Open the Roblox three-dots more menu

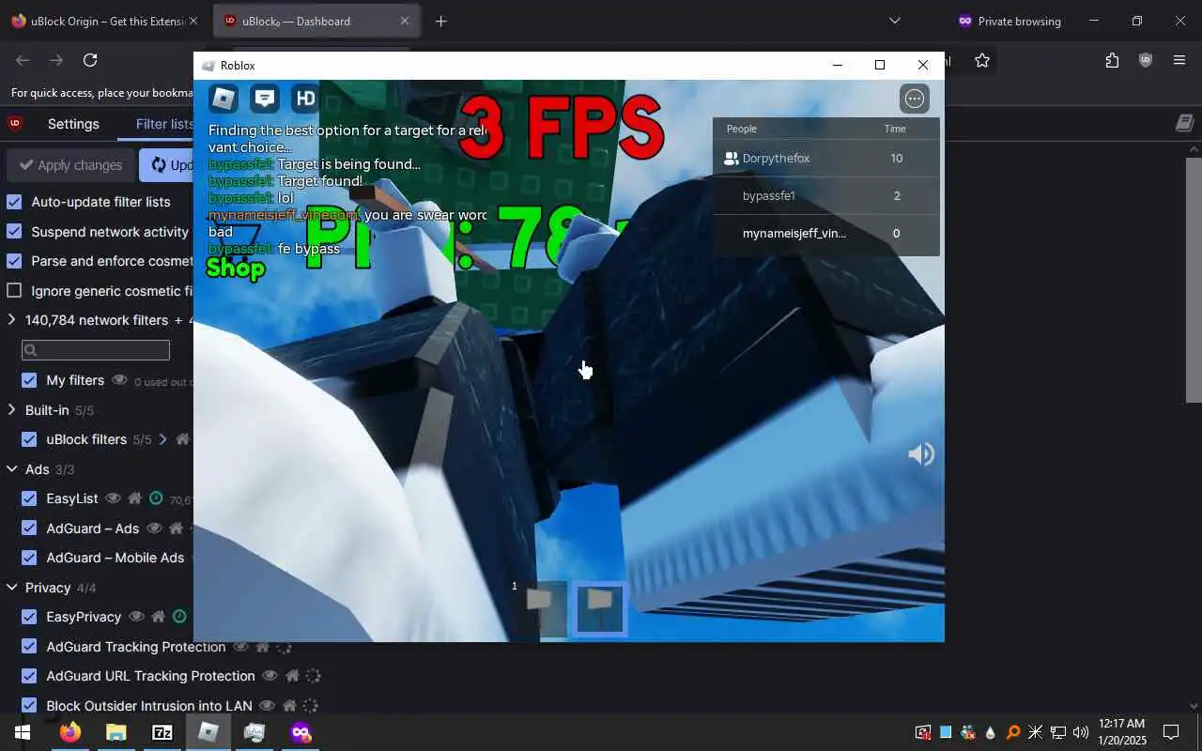click(915, 98)
